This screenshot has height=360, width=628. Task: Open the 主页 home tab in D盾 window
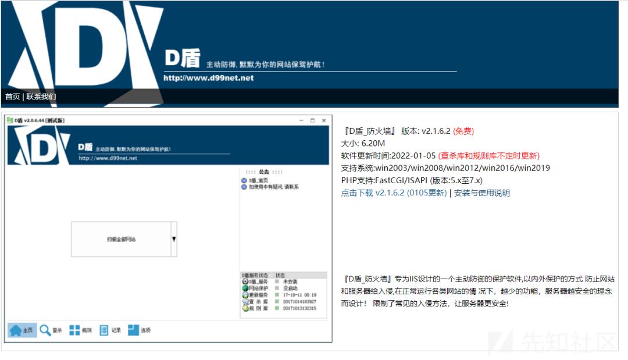click(x=22, y=330)
